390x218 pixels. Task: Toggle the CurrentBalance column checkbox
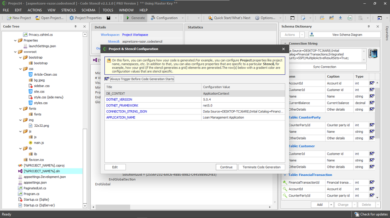[372, 103]
